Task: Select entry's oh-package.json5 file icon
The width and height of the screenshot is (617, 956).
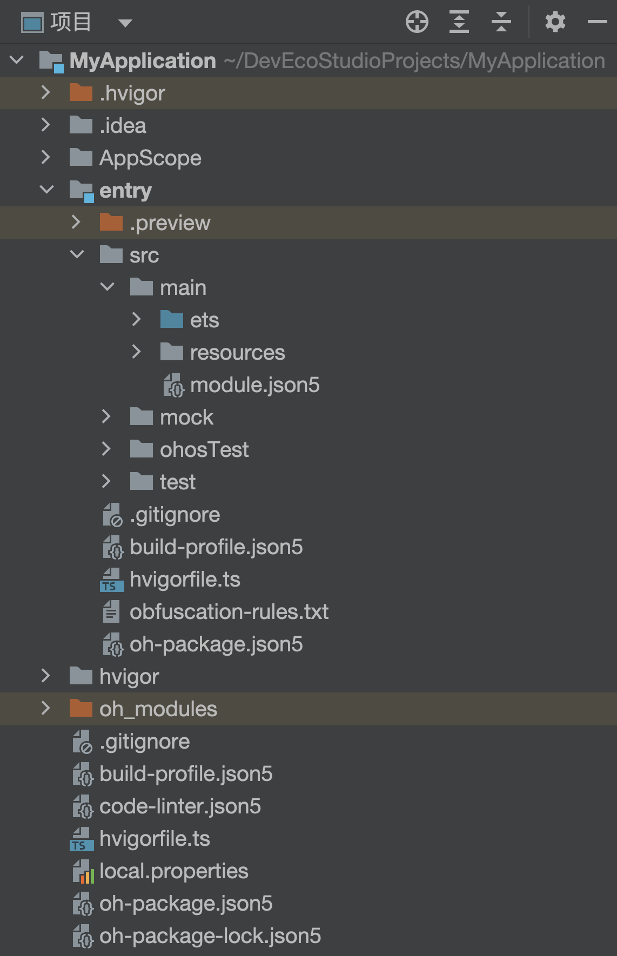Action: pos(113,644)
